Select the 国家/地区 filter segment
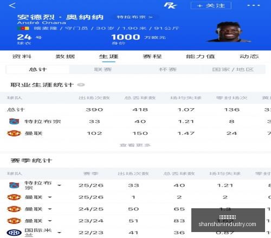The image size is (271, 238). (233, 69)
